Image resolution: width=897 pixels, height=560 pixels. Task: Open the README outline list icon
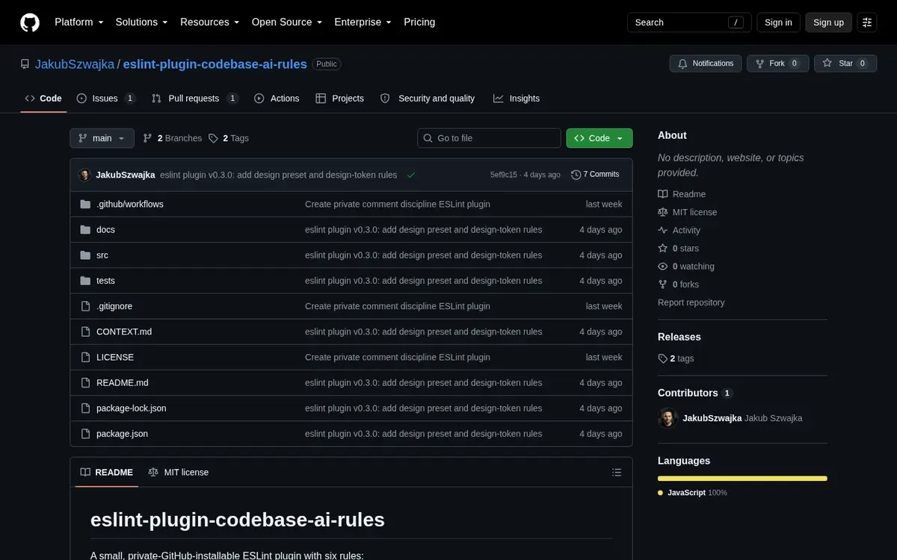(x=617, y=473)
